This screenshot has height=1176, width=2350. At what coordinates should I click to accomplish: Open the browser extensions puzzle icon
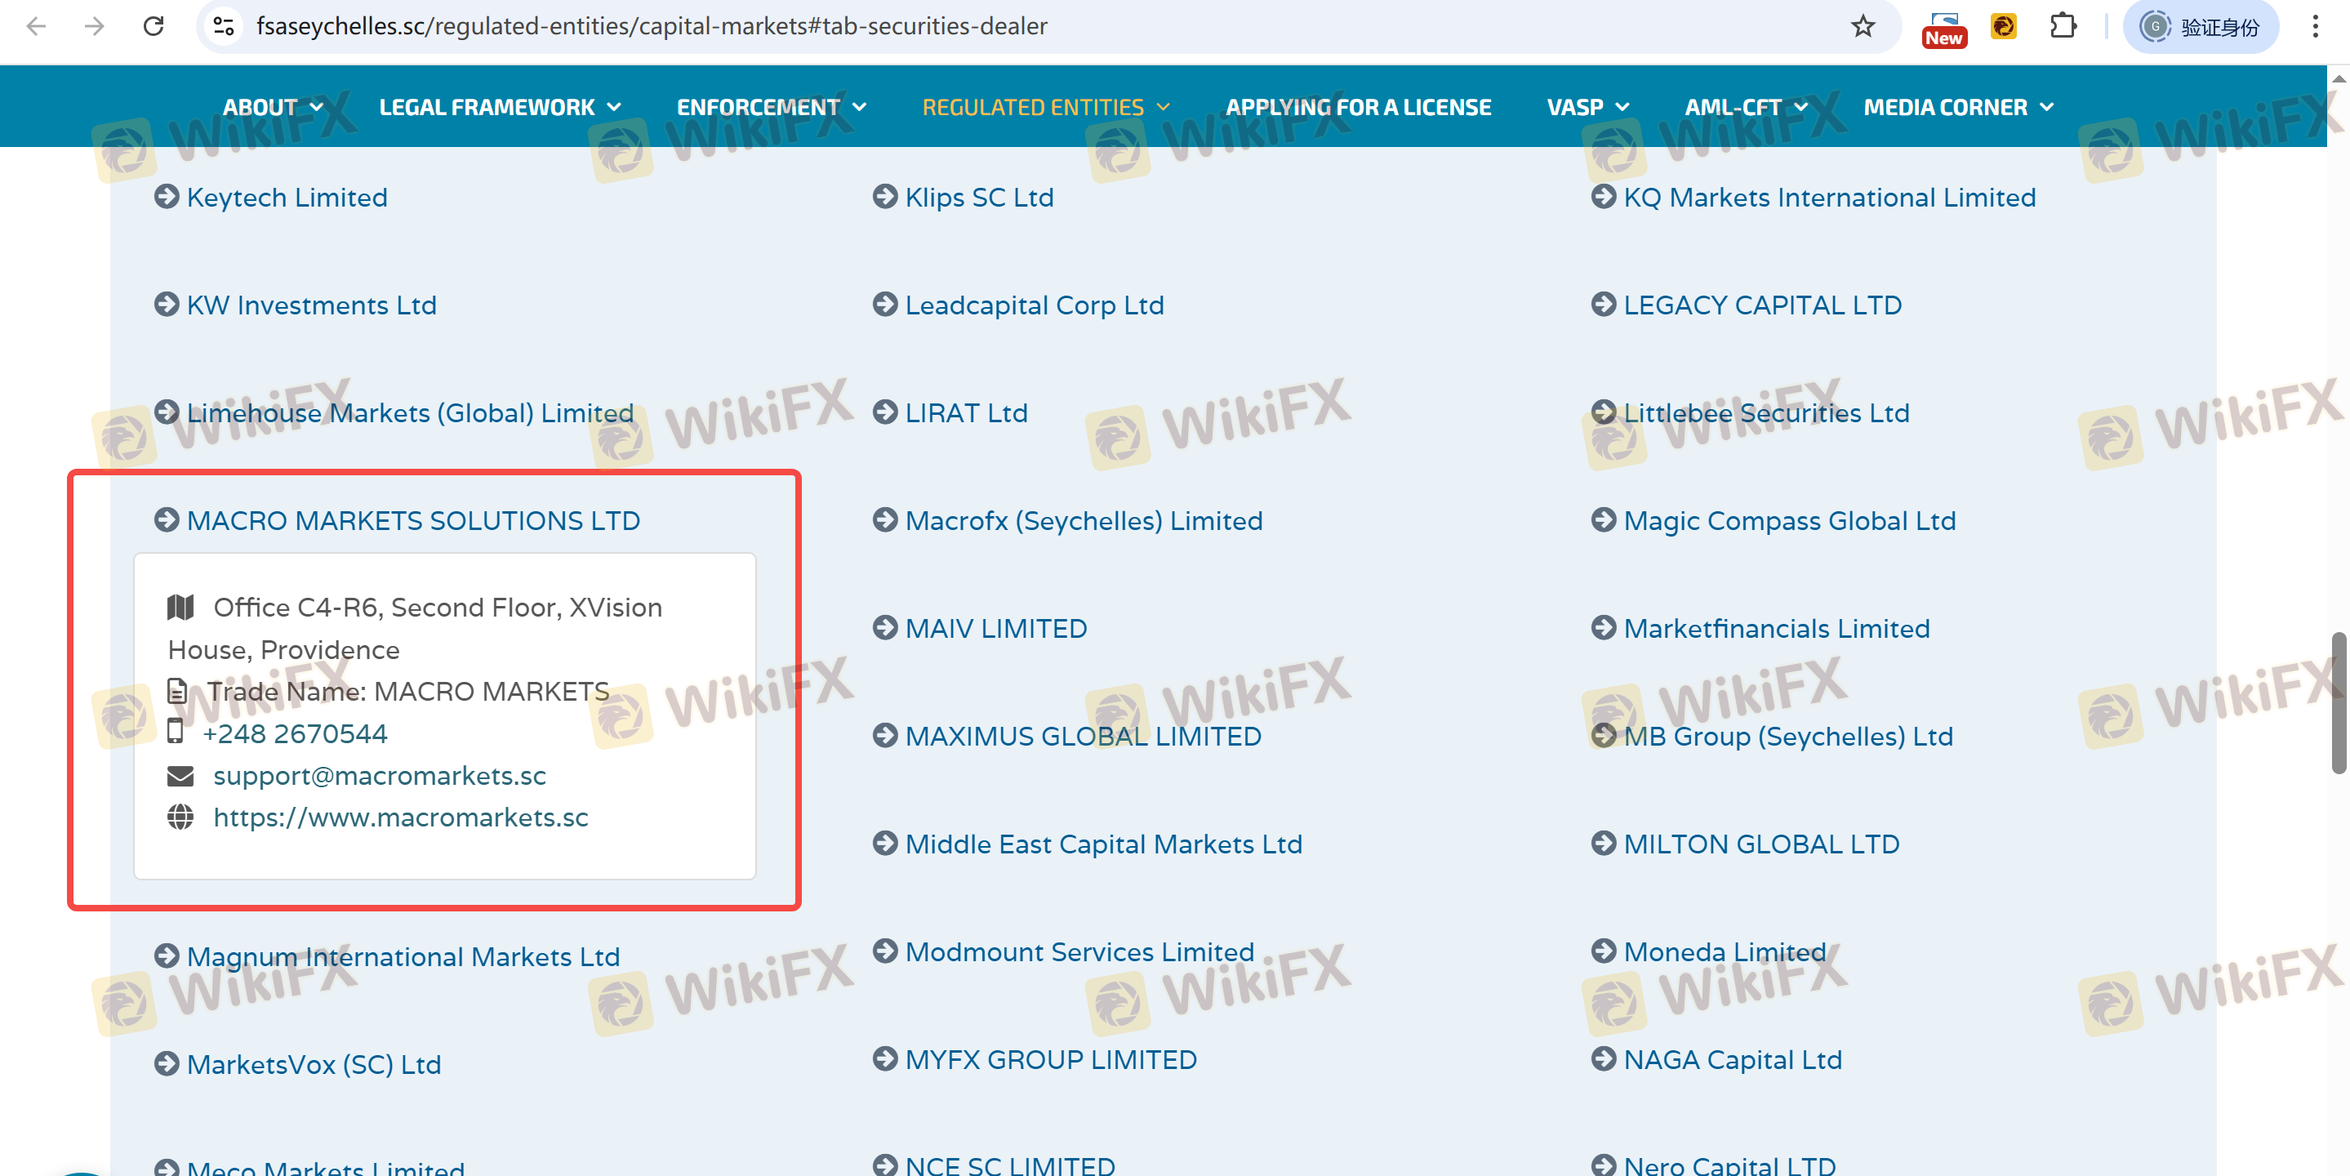(x=2062, y=25)
